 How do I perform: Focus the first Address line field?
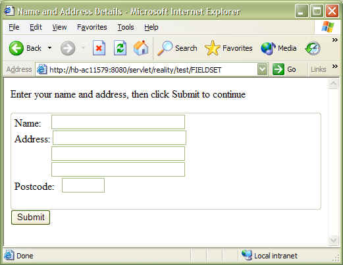click(119, 138)
